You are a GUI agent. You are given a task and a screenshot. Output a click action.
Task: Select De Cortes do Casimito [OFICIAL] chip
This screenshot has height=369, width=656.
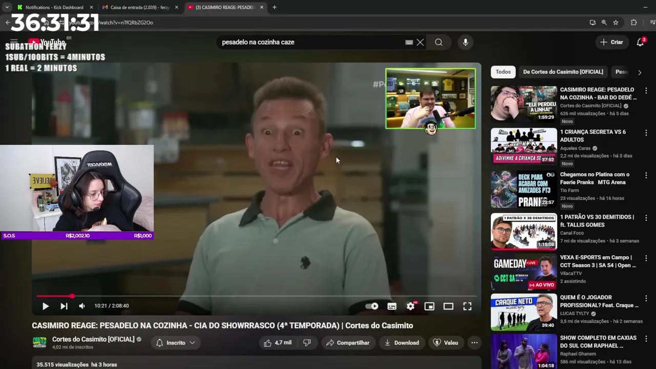pos(563,72)
